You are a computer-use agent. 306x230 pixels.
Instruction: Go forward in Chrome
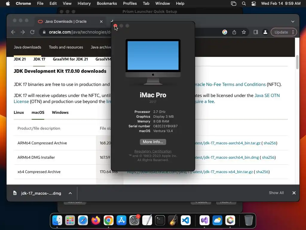[x=23, y=32]
